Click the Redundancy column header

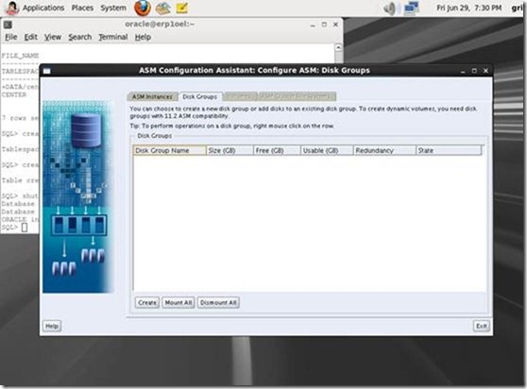pos(384,150)
